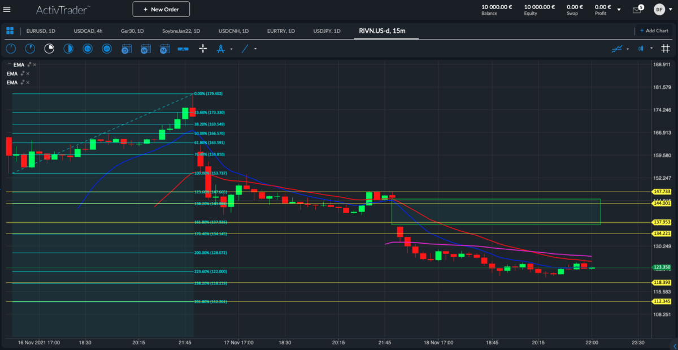The image size is (678, 350).
Task: Click the candlestick chart type icon
Action: coord(641,49)
